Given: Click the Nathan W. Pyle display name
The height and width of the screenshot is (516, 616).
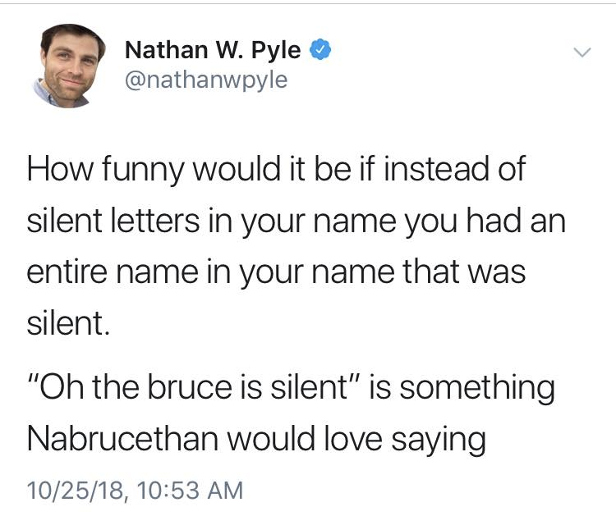Looking at the screenshot, I should coord(213,50).
